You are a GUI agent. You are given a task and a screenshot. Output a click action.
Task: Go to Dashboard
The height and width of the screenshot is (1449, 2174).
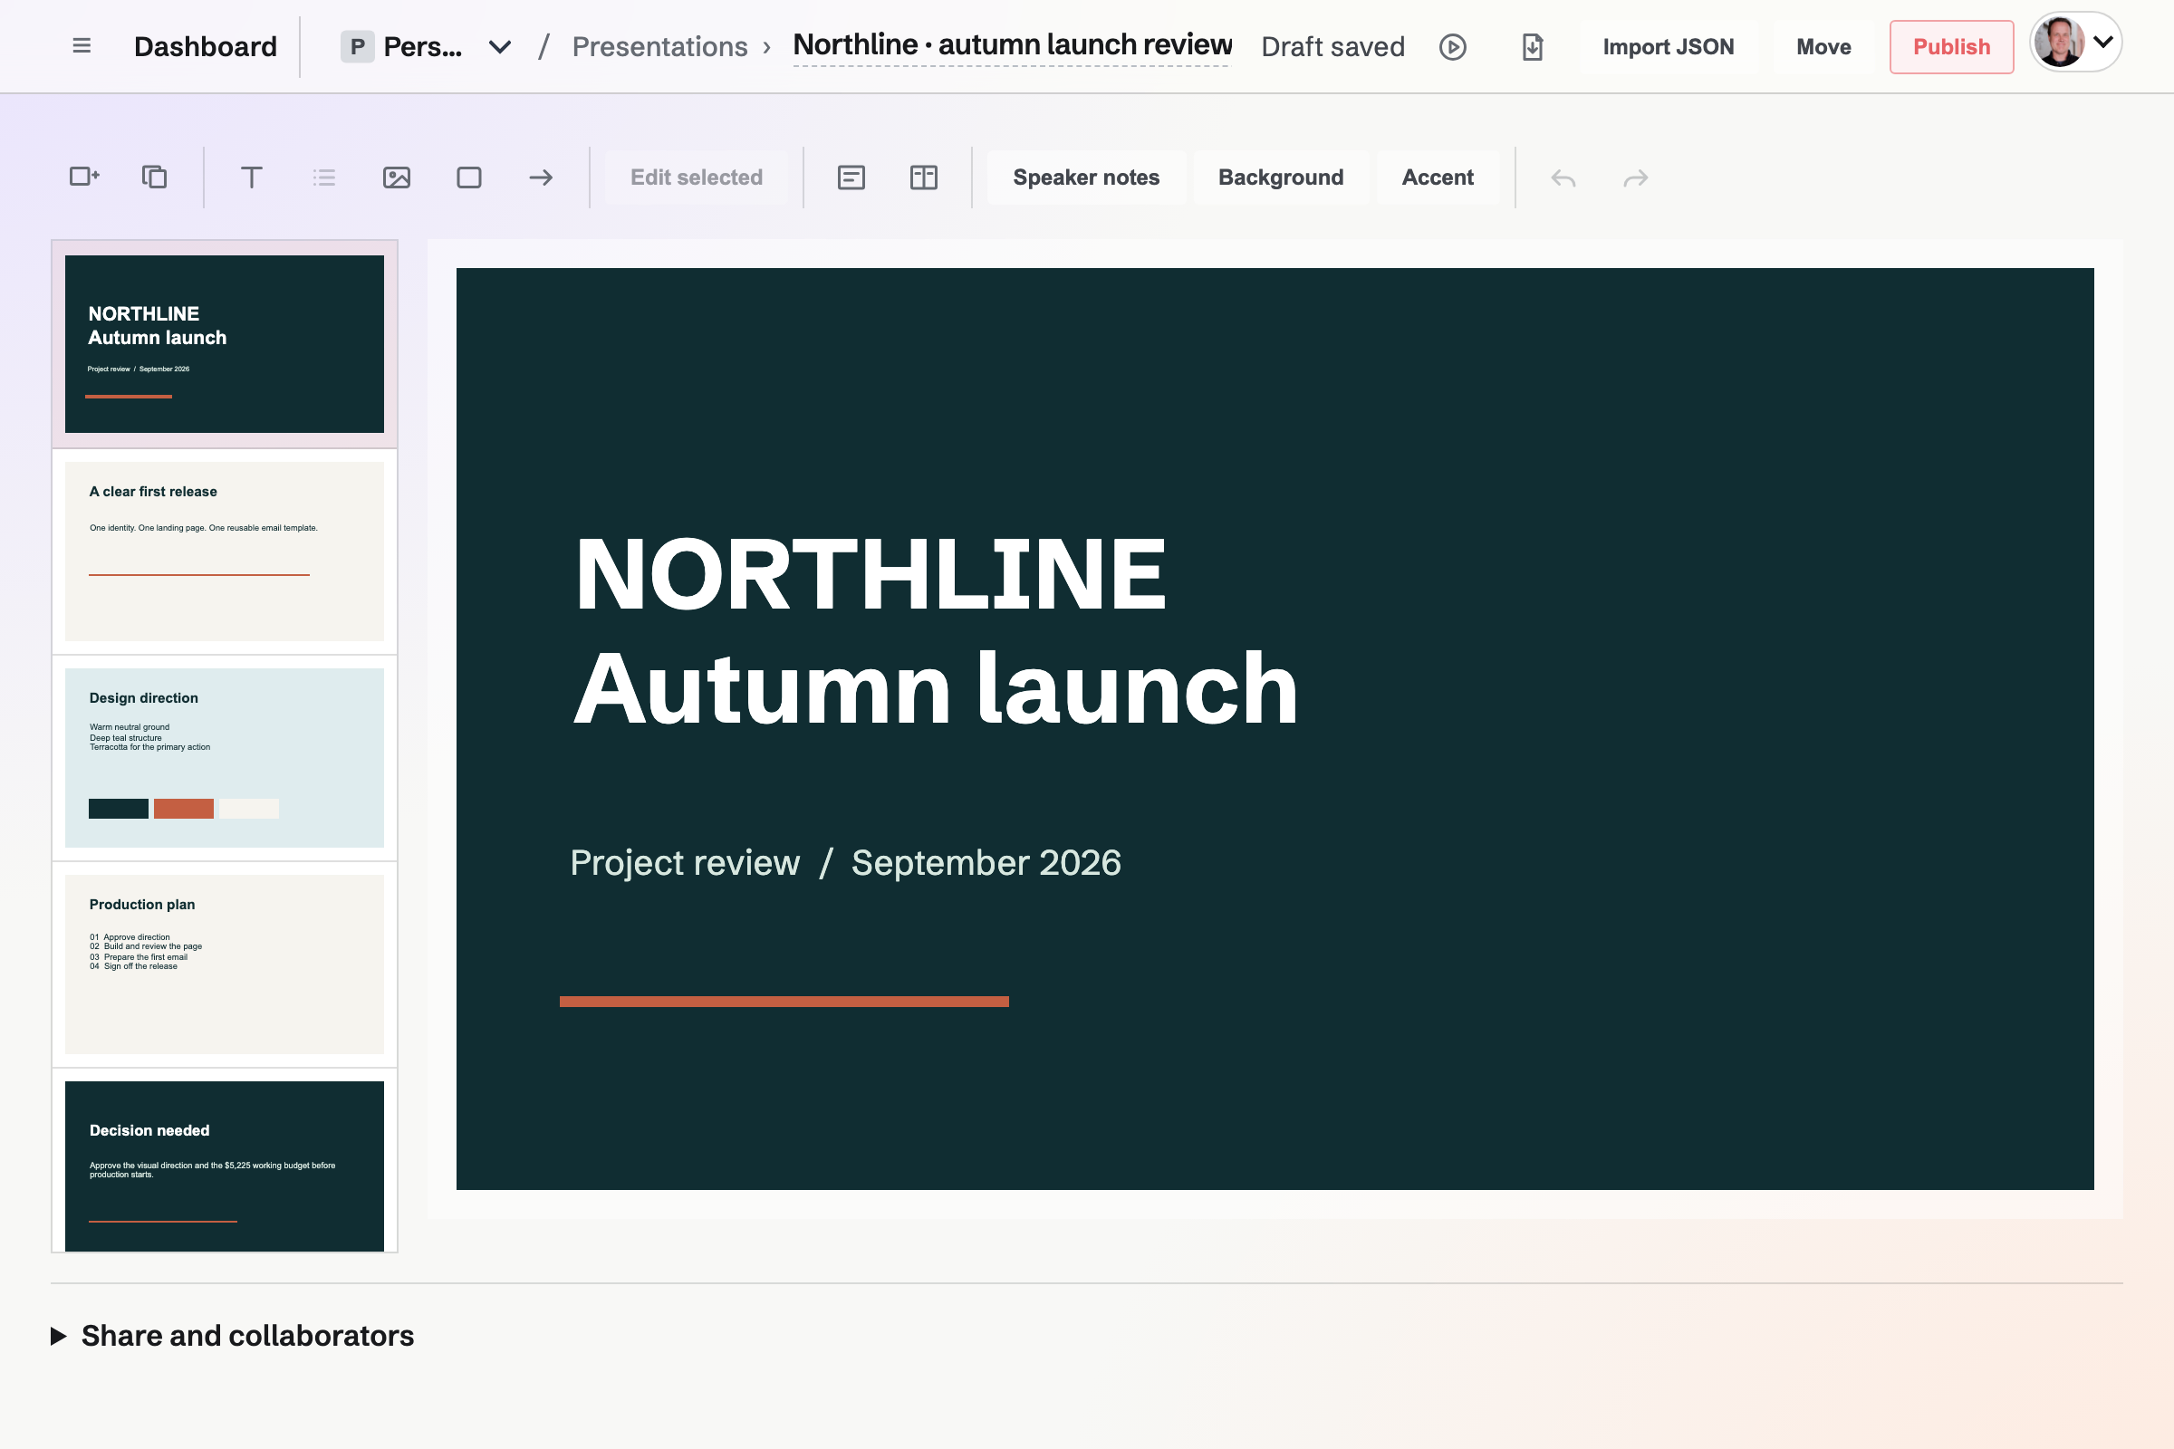[x=206, y=46]
